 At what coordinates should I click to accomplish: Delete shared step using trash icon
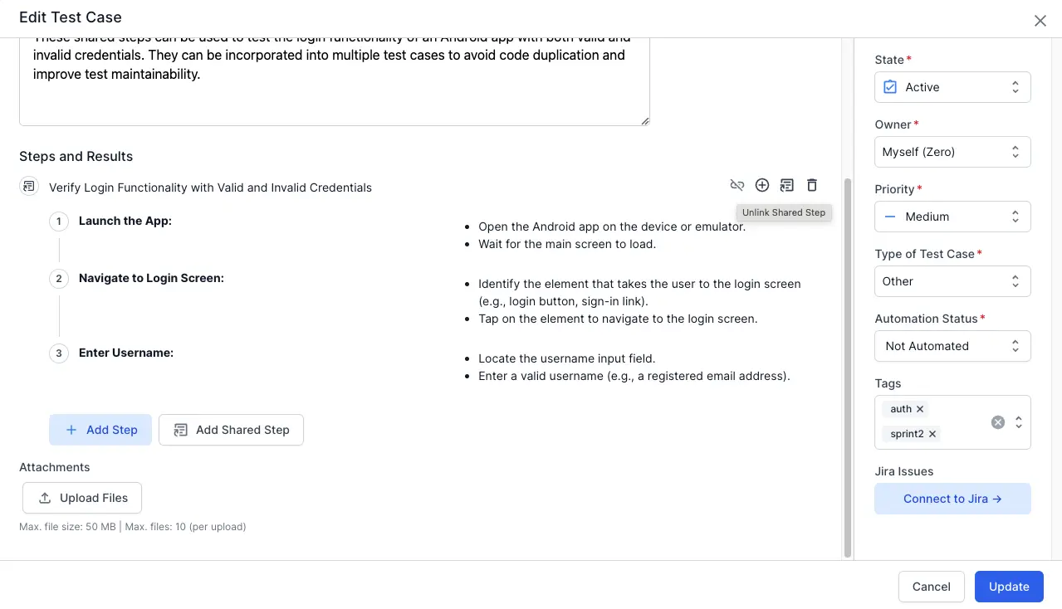(x=812, y=185)
